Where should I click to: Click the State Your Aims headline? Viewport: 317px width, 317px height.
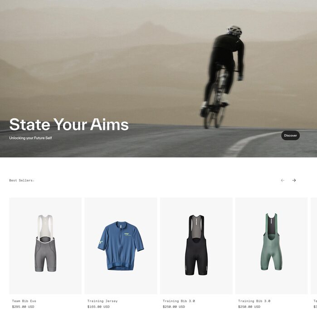pyautogui.click(x=69, y=124)
